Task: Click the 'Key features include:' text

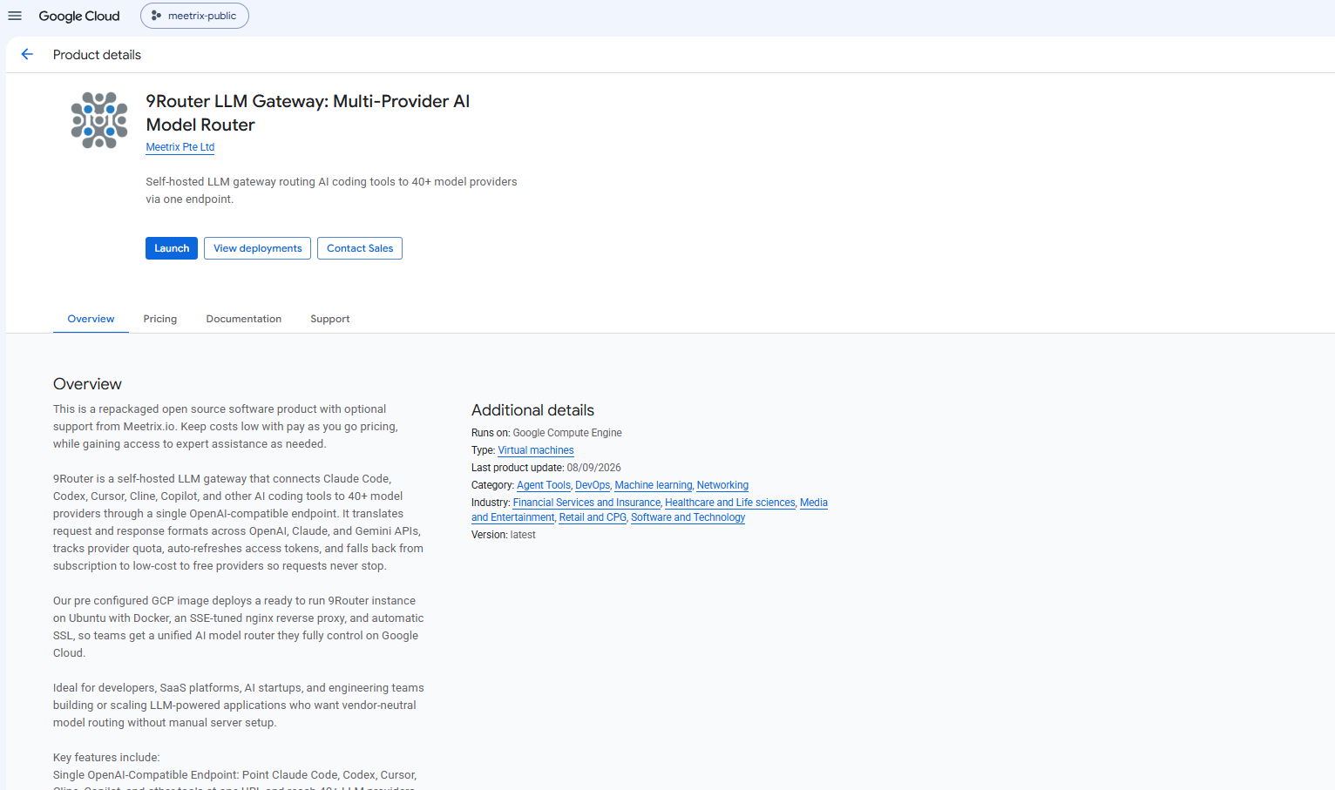Action: [106, 758]
